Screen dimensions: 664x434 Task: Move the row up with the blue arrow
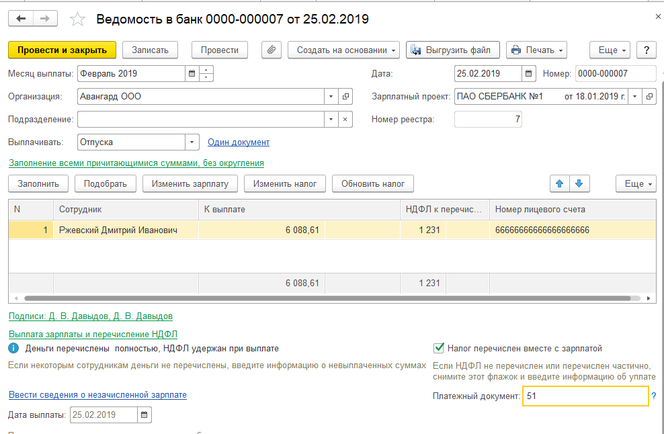(x=559, y=183)
